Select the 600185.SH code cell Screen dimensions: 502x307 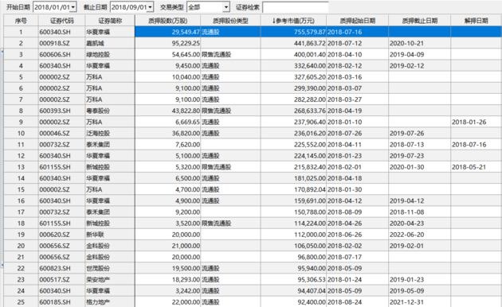pos(62,301)
